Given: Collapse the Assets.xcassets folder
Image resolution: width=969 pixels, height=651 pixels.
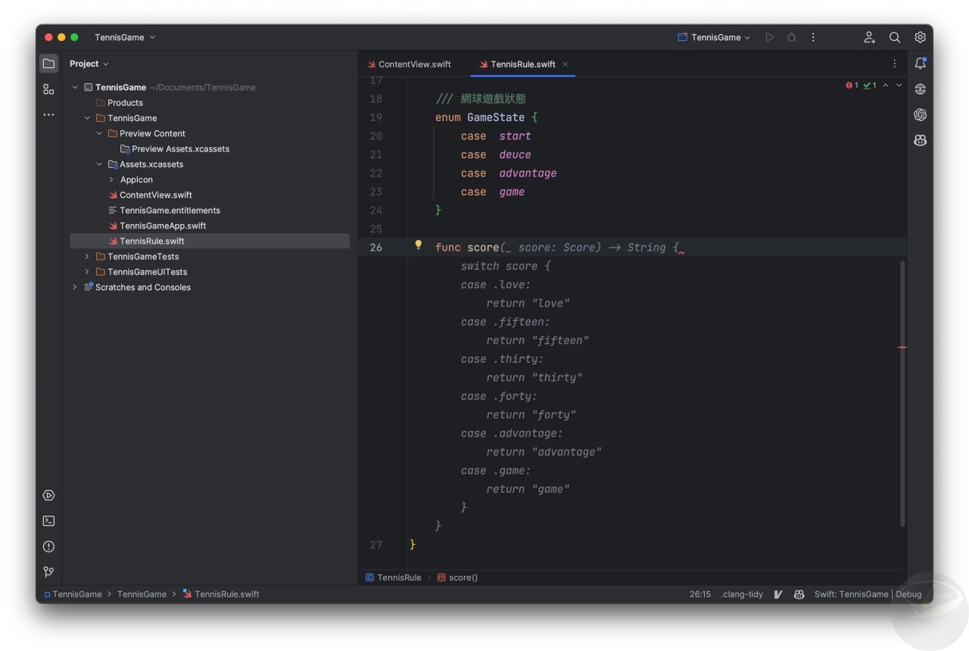Looking at the screenshot, I should (99, 164).
